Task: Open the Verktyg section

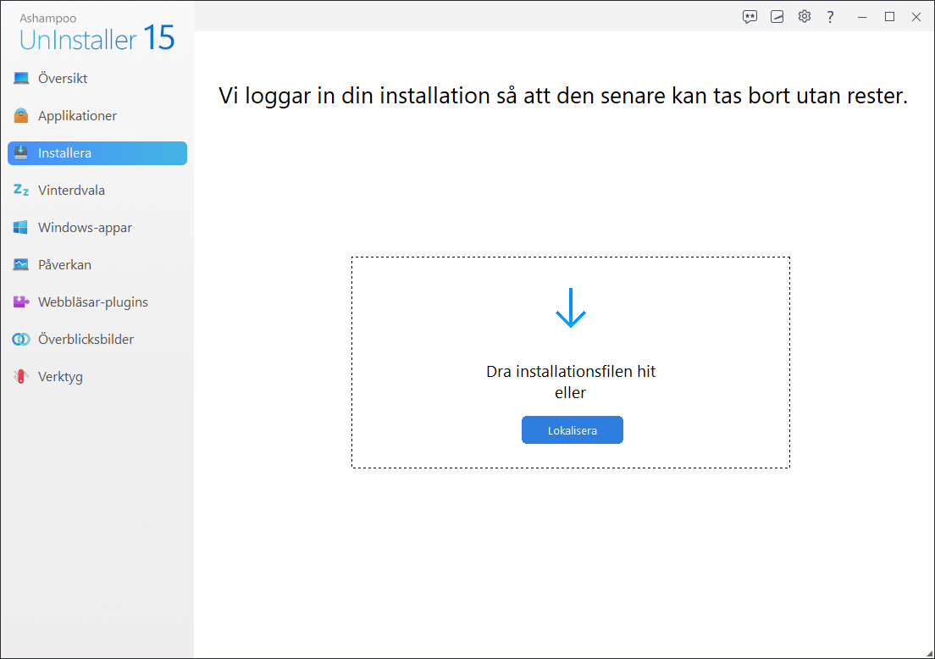Action: [97, 377]
